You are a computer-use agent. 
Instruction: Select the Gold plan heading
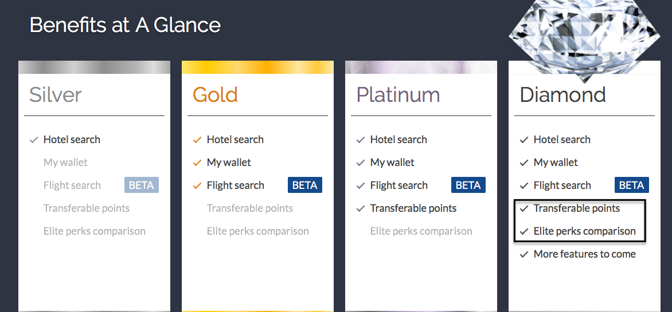click(x=215, y=94)
